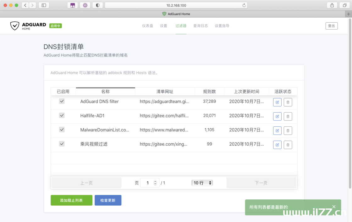Image resolution: width=352 pixels, height=222 pixels.
Task: Open the 过滤器 filters menu
Action: point(181,26)
